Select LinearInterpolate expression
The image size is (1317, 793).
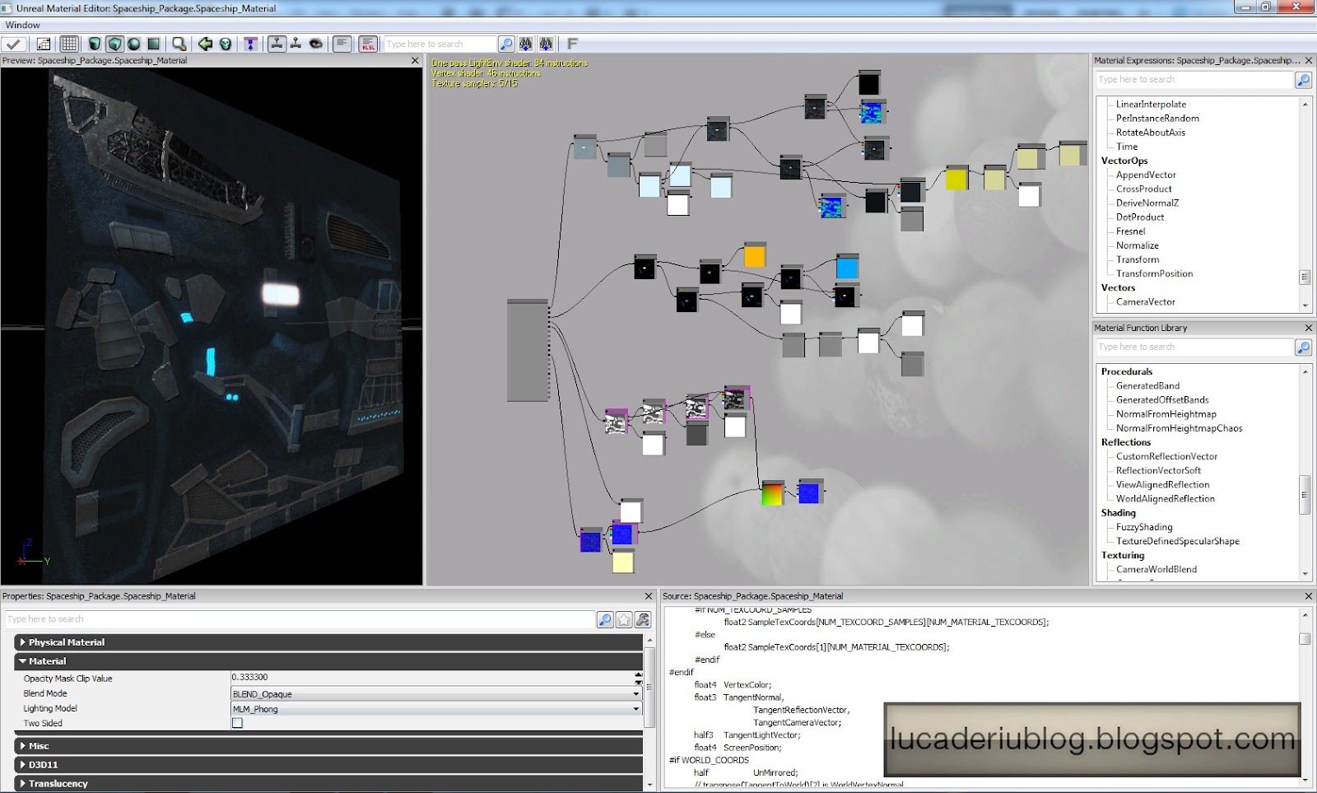tap(1151, 105)
